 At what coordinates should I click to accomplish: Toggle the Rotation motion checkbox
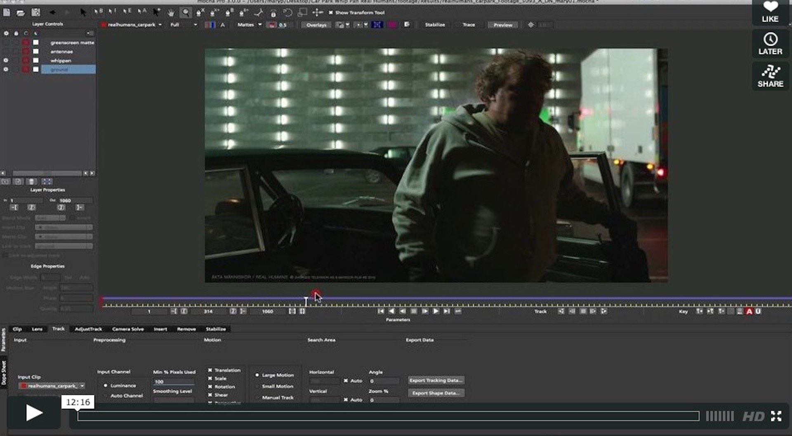pos(210,387)
